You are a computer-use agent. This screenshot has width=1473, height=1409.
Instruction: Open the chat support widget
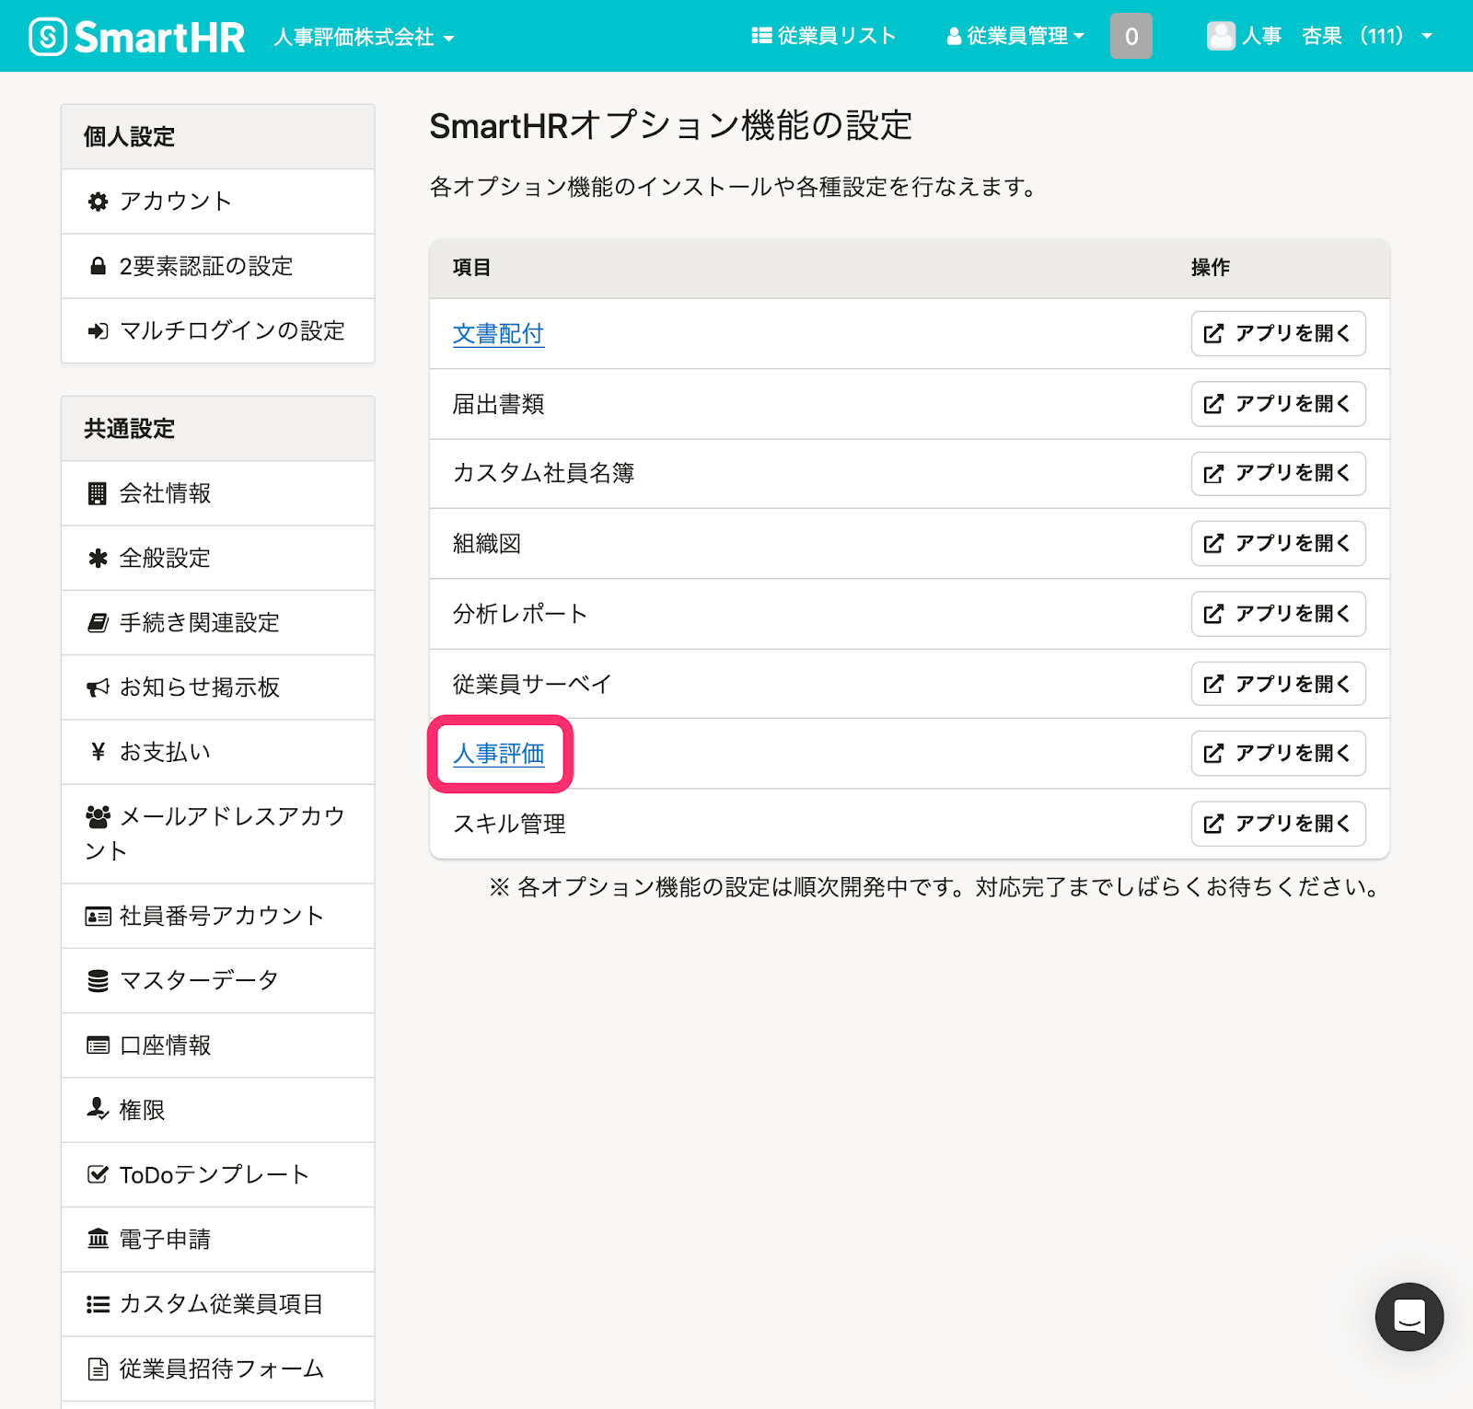click(1409, 1316)
